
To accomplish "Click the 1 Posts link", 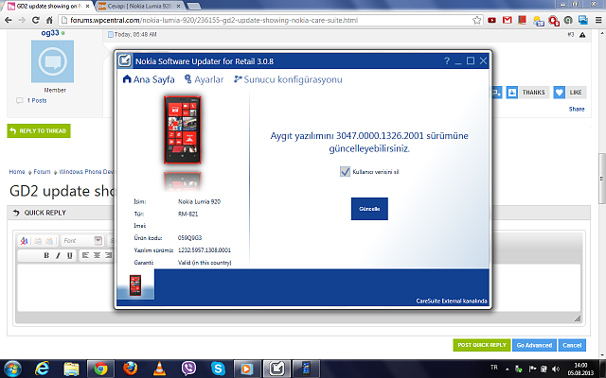I will click(x=37, y=101).
